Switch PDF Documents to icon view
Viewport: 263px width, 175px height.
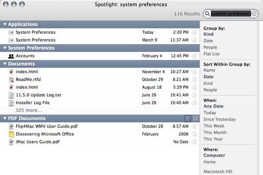click(x=196, y=119)
